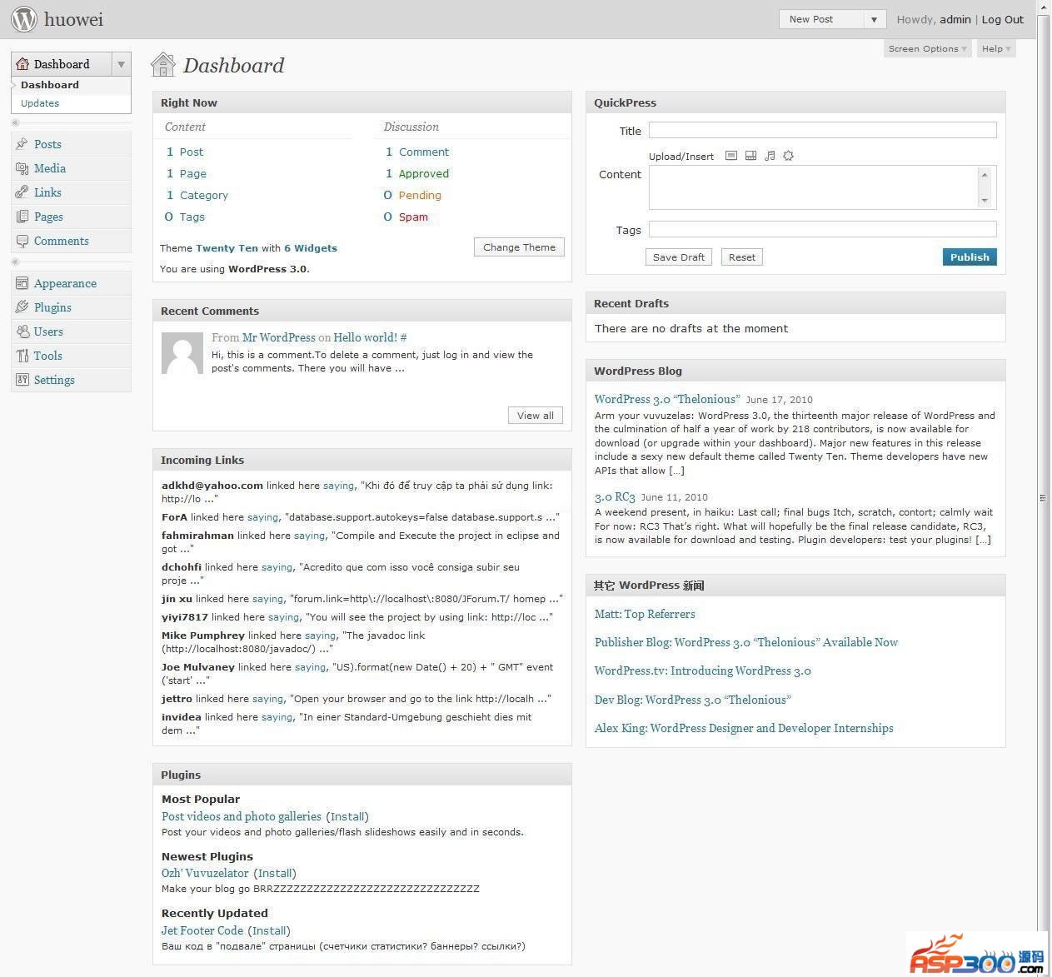
Task: Click the Add Video icon in QuickPress
Action: [x=750, y=156]
